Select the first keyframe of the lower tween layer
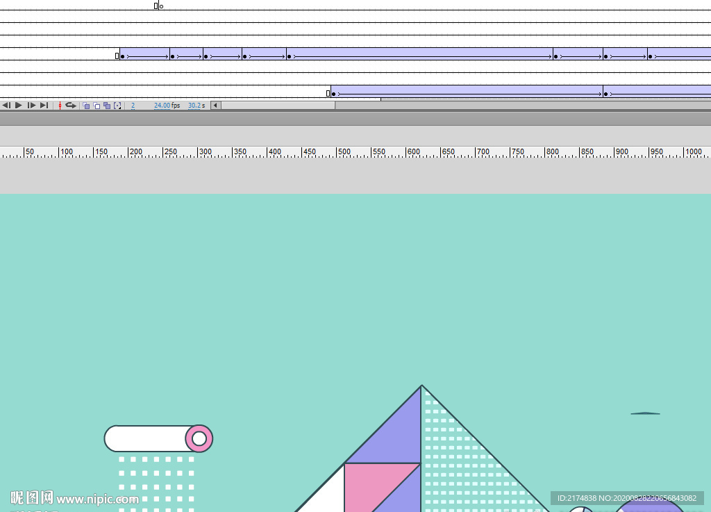Image resolution: width=711 pixels, height=512 pixels. [x=334, y=94]
